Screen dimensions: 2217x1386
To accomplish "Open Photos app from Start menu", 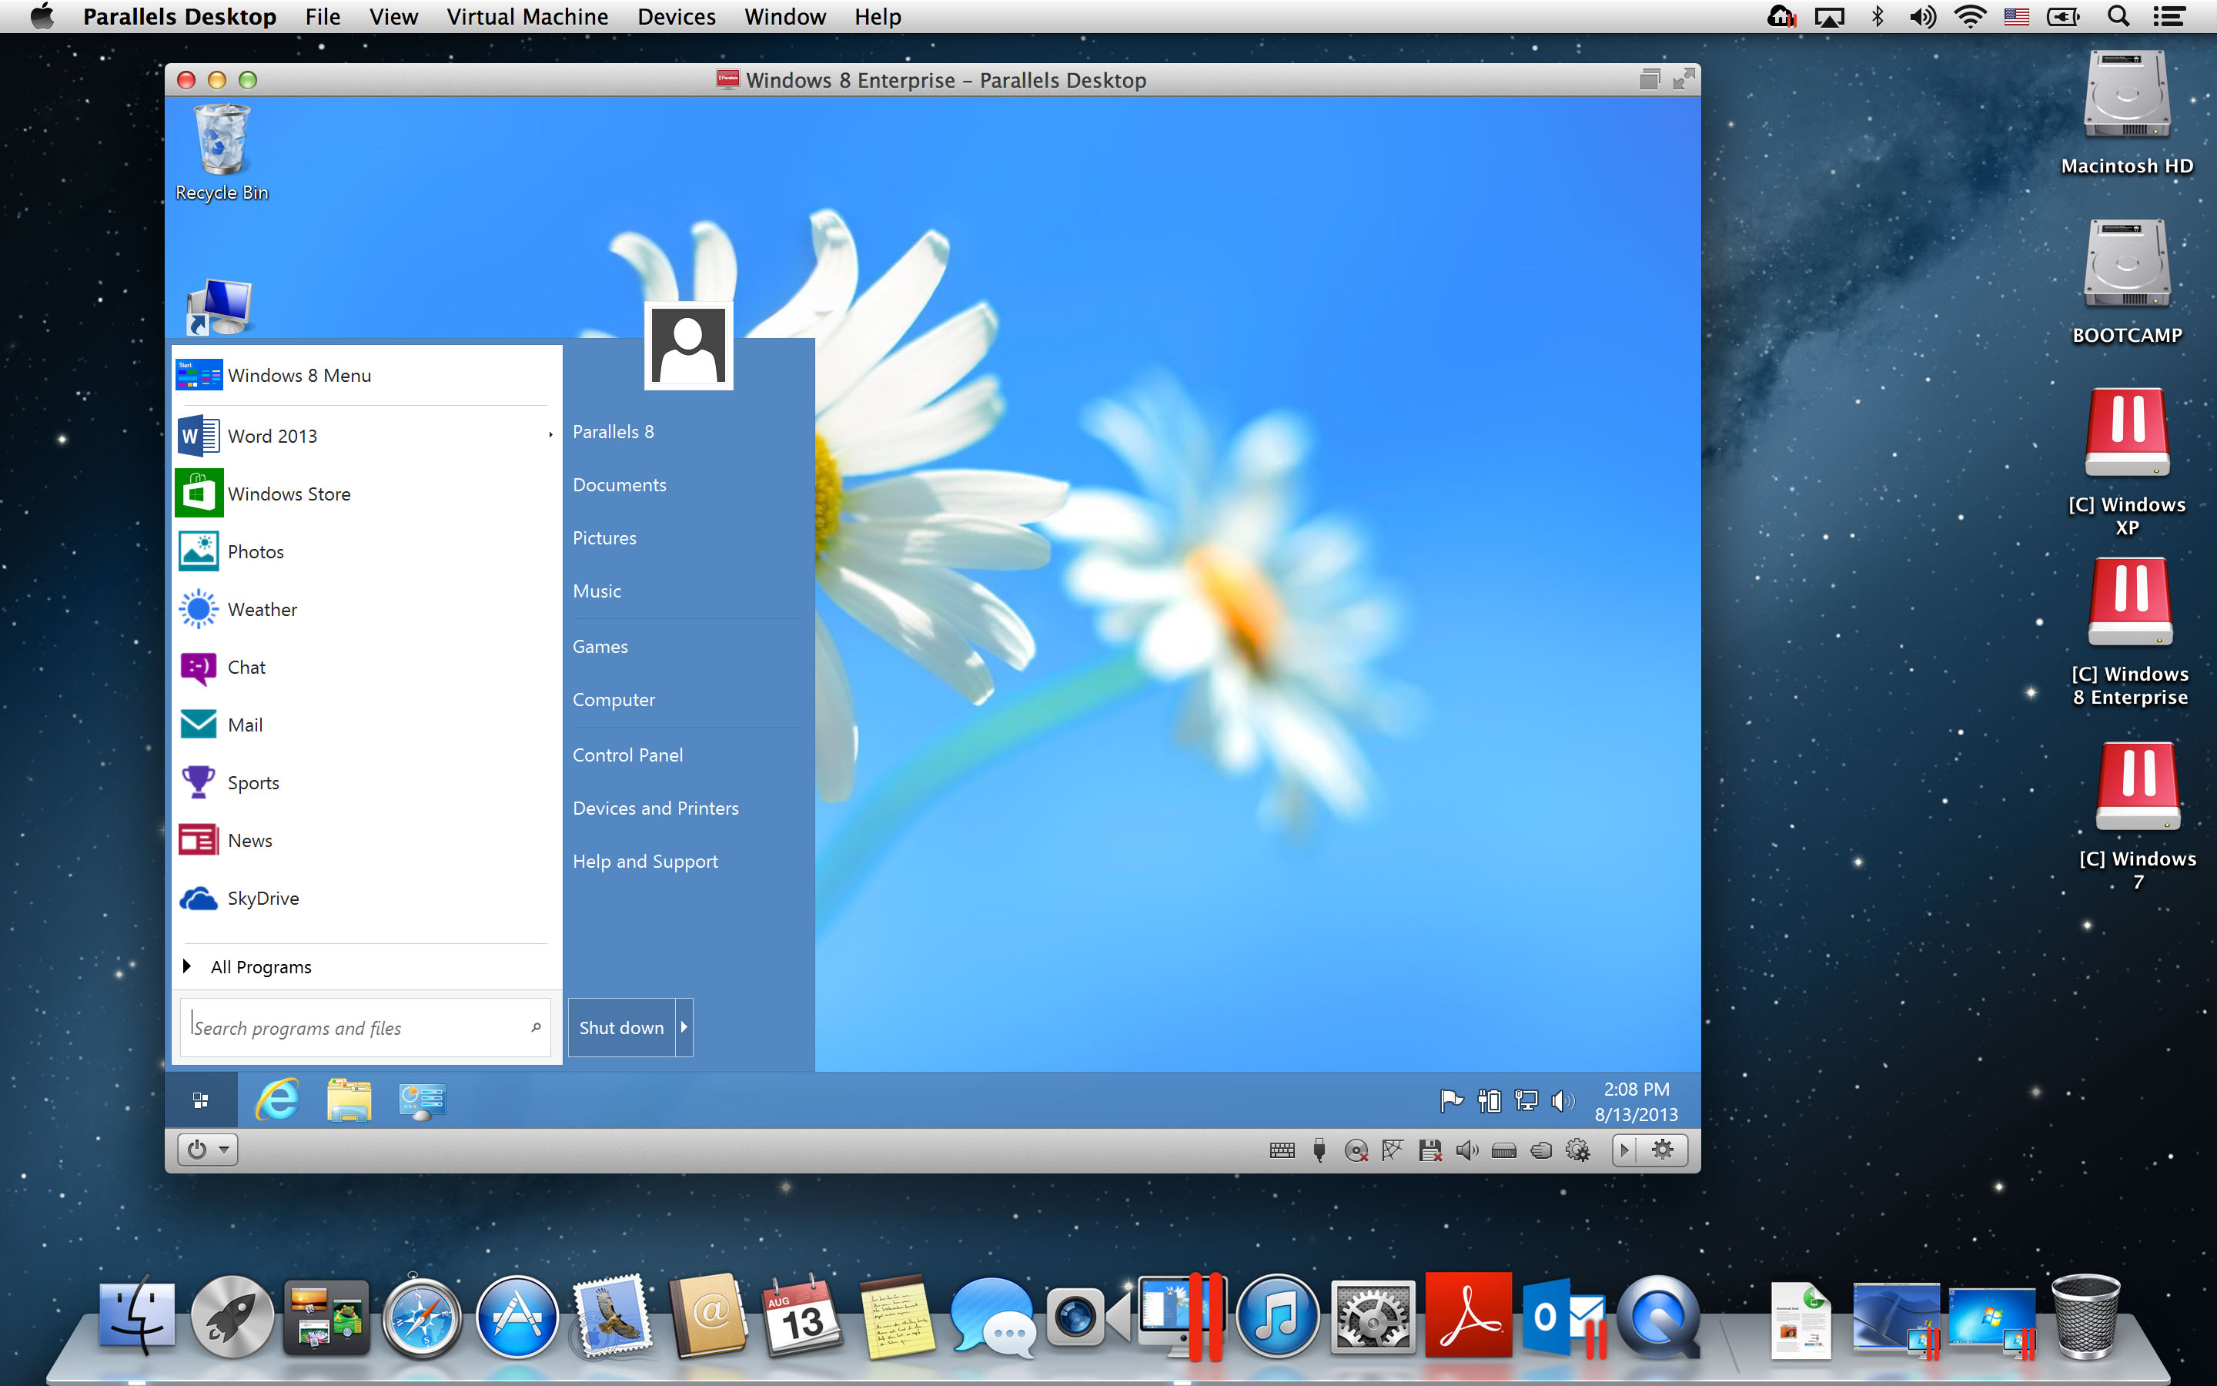I will coord(254,551).
